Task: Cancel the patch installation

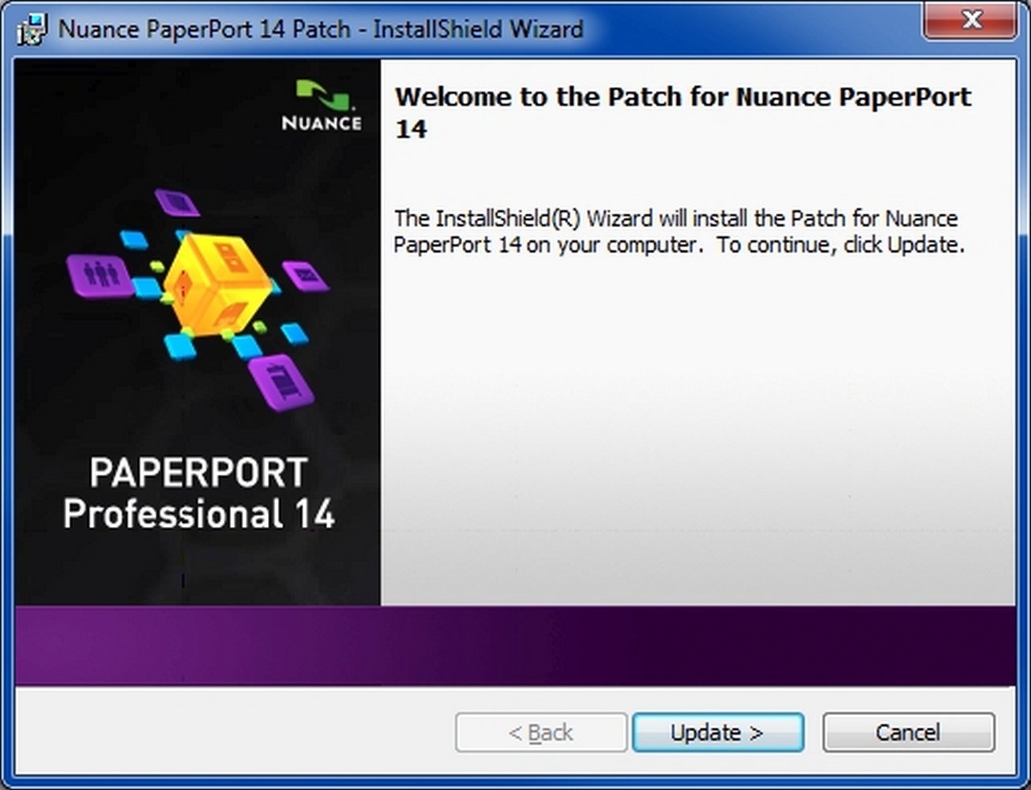Action: point(908,732)
